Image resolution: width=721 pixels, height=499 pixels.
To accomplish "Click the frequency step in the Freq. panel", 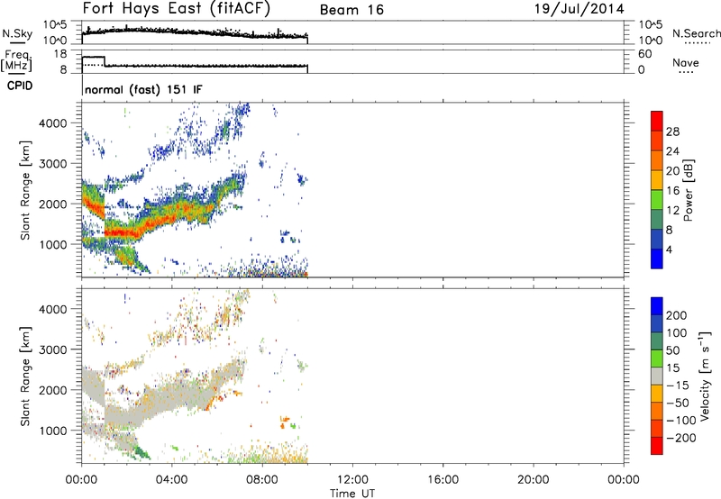I will 105,61.
